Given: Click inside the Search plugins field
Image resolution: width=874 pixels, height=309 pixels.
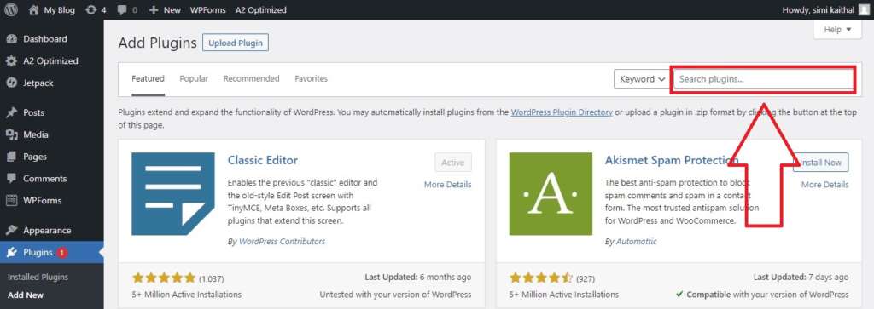Looking at the screenshot, I should (x=764, y=79).
